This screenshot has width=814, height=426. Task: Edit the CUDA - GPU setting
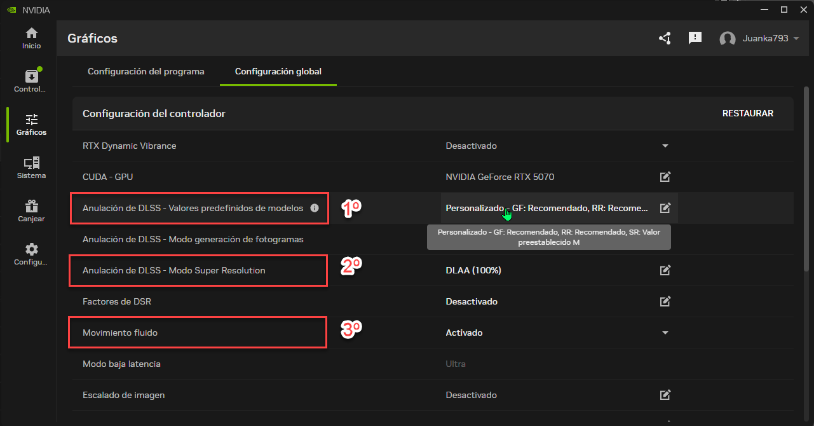coord(665,177)
